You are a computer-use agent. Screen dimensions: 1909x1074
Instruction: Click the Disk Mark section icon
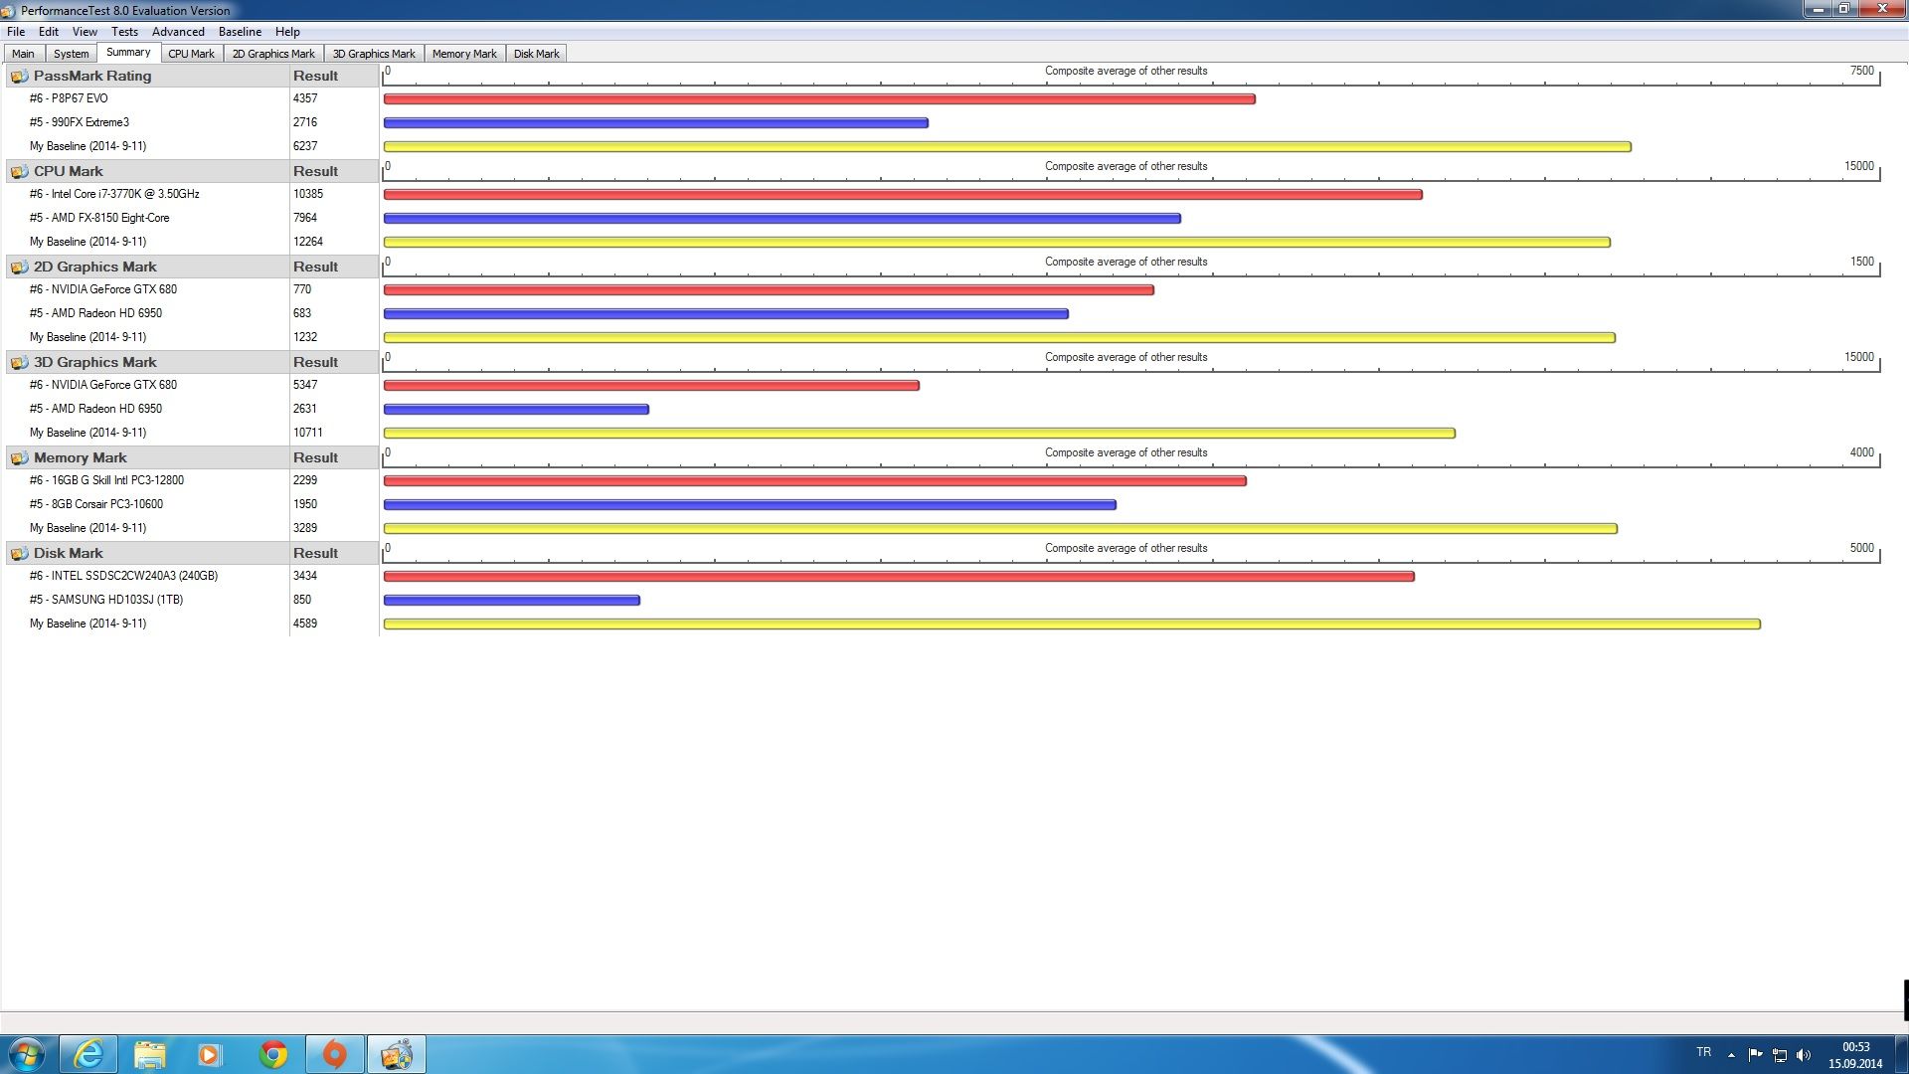(19, 554)
